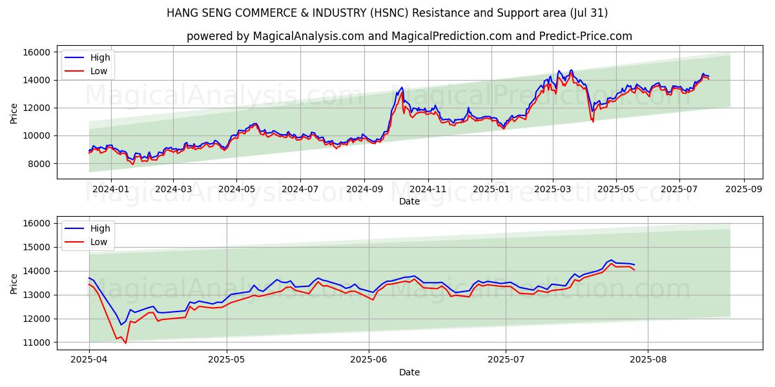
Task: Click the top chart x-axis label '2024-07'
Action: tap(300, 189)
